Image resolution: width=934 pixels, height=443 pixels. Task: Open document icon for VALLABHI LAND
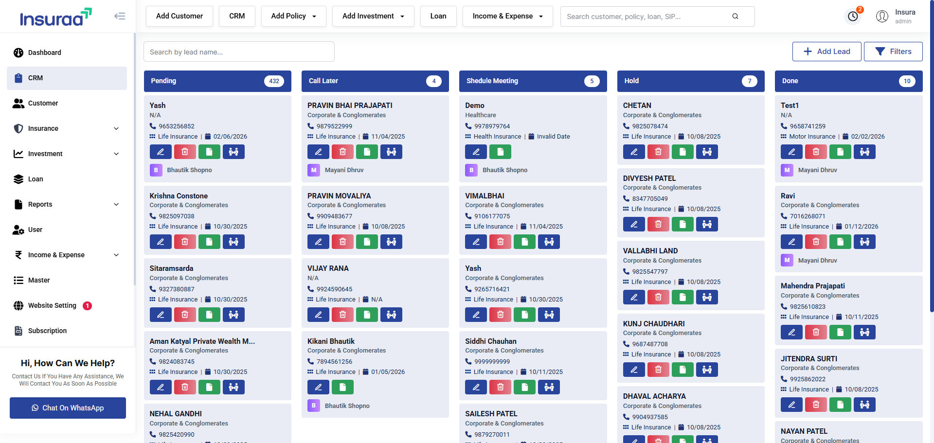click(x=683, y=297)
